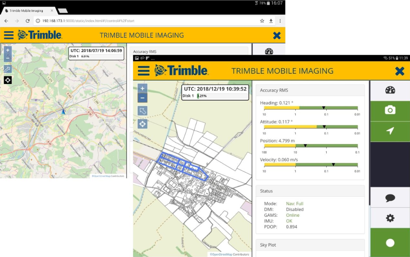Select arrow draw tool on back map
410x257 pixels.
[7, 69]
